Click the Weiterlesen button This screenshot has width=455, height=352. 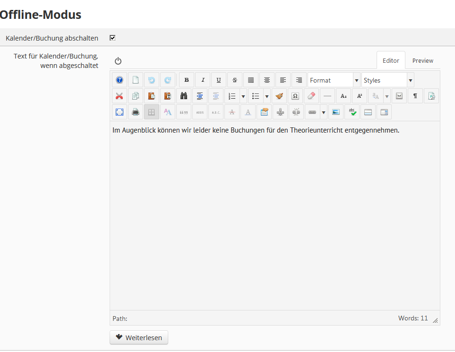pos(139,338)
